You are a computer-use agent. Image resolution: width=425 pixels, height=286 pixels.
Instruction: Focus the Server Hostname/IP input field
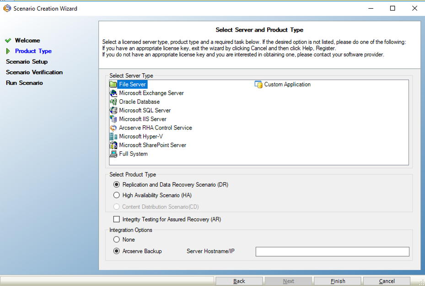pos(332,252)
